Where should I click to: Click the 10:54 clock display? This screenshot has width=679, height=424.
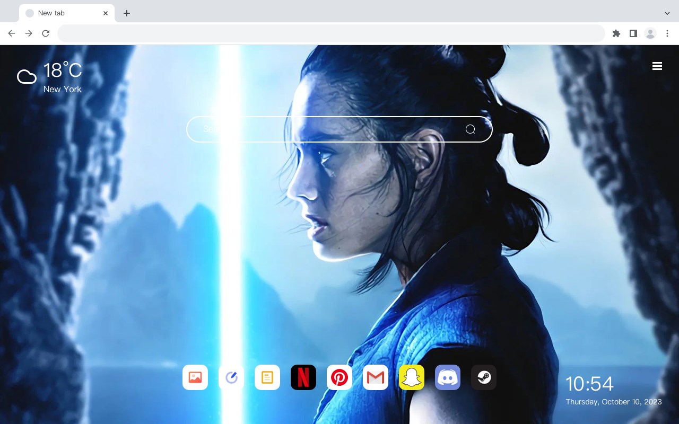(589, 384)
